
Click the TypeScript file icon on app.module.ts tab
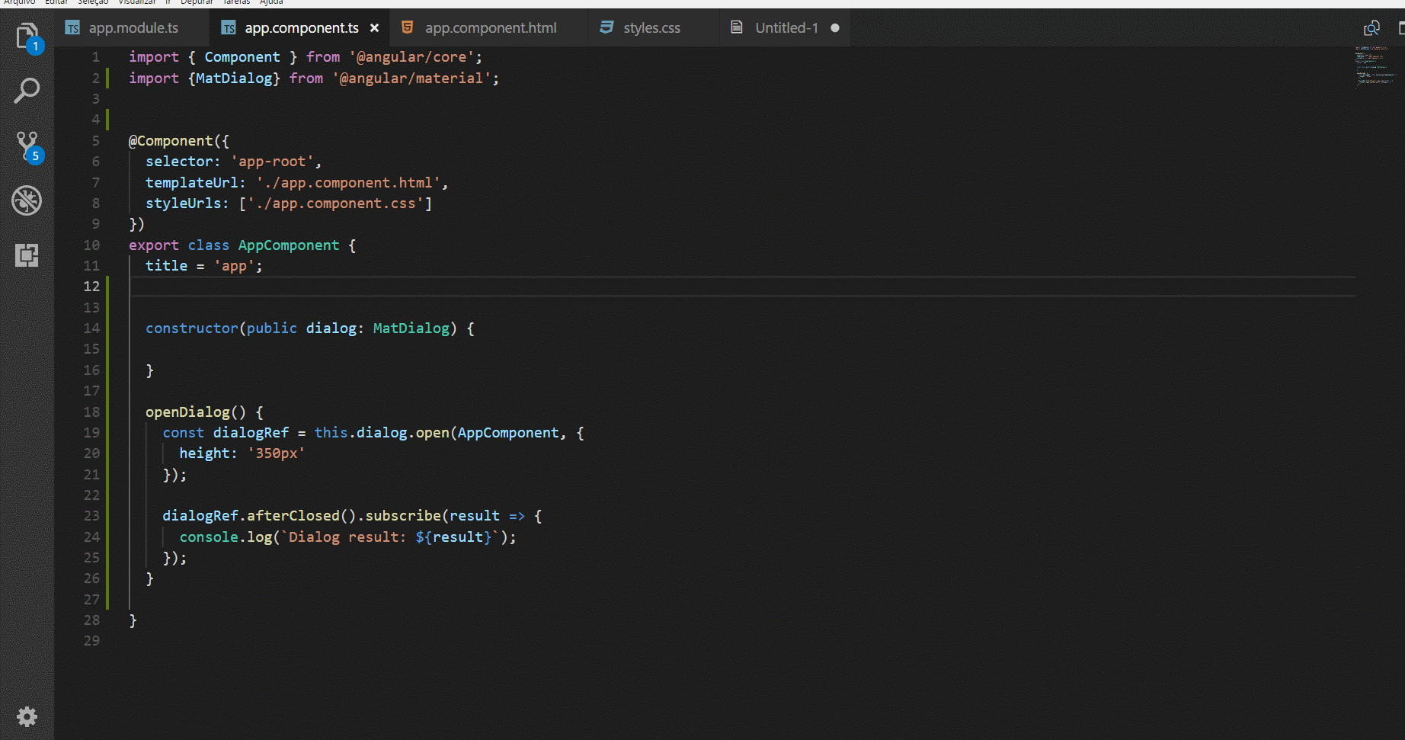tap(72, 27)
